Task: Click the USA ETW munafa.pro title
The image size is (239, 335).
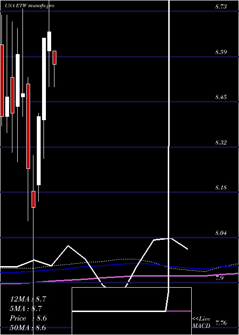Action: (30, 6)
